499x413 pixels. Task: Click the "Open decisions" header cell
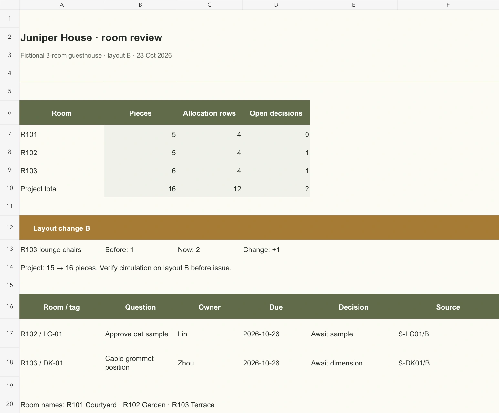[x=276, y=113]
